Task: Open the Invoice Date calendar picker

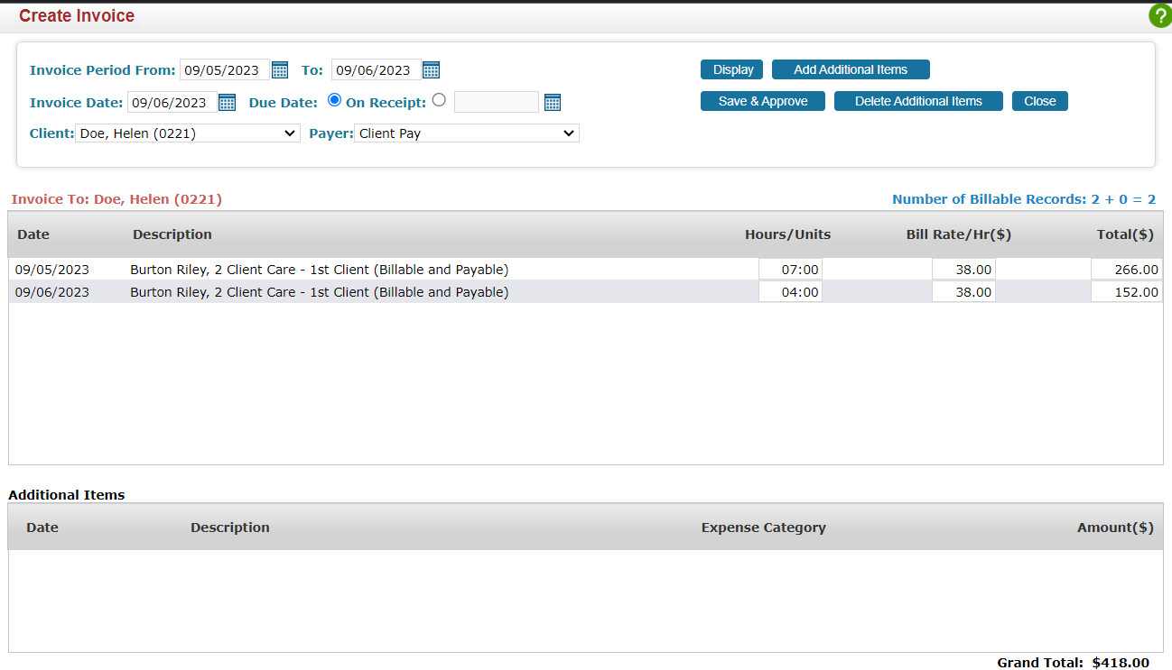Action: tap(227, 102)
